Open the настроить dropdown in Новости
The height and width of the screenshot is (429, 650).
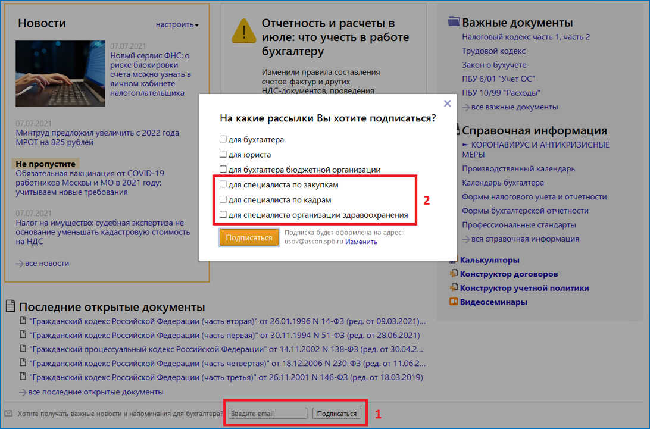tap(177, 24)
